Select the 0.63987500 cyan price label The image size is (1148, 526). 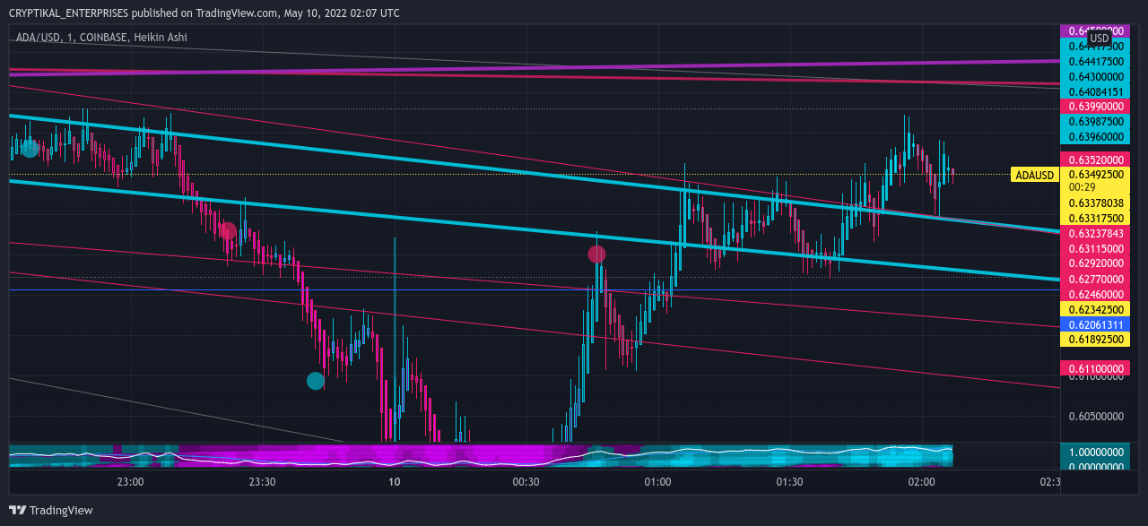pos(1097,121)
